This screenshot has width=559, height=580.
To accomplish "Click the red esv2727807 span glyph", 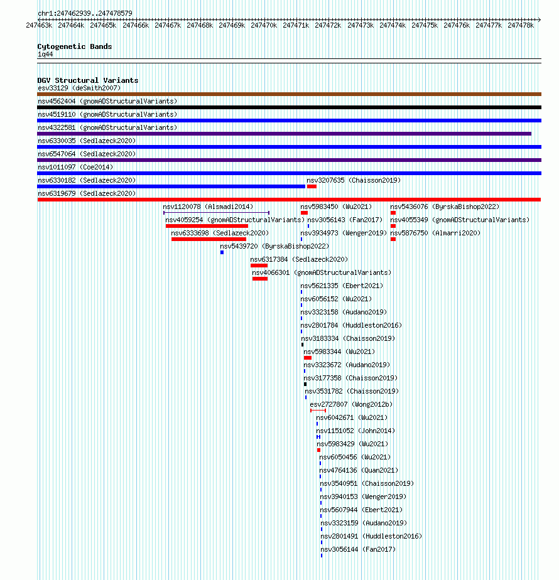I will point(318,411).
